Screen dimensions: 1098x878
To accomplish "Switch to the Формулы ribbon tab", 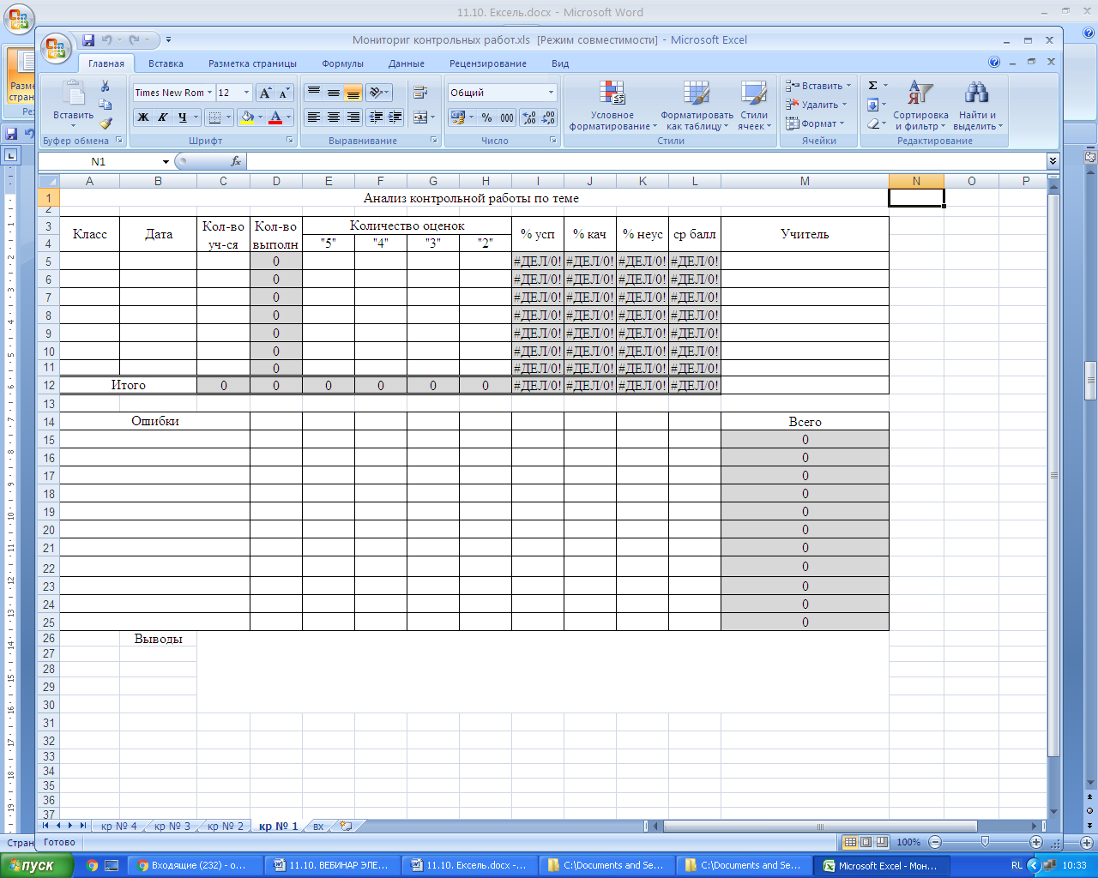I will (x=342, y=63).
